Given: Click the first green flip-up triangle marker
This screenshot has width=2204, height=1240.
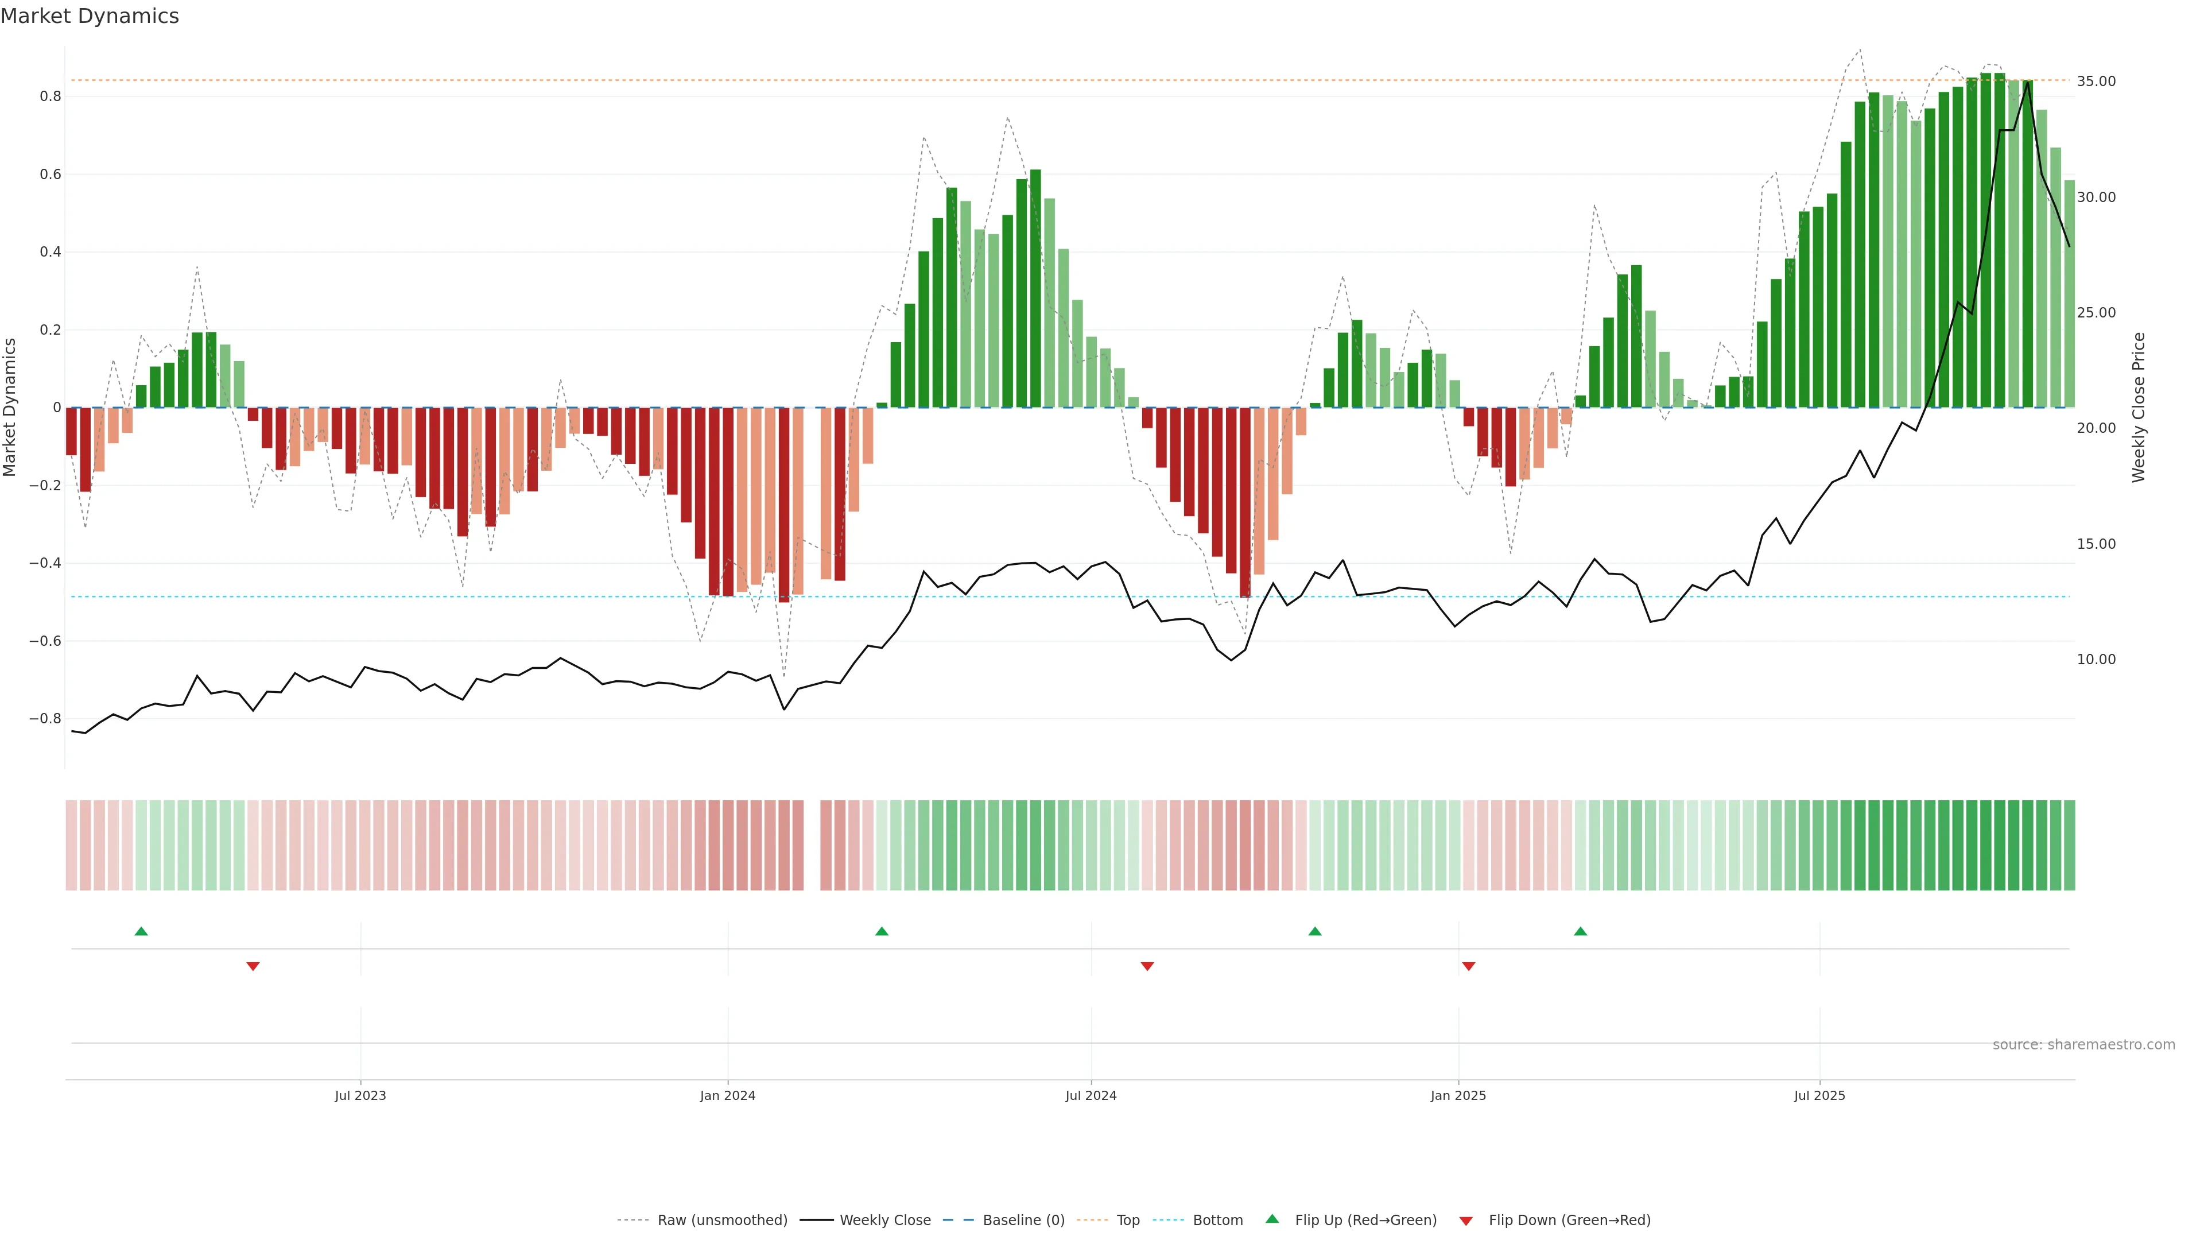Looking at the screenshot, I should pos(141,931).
